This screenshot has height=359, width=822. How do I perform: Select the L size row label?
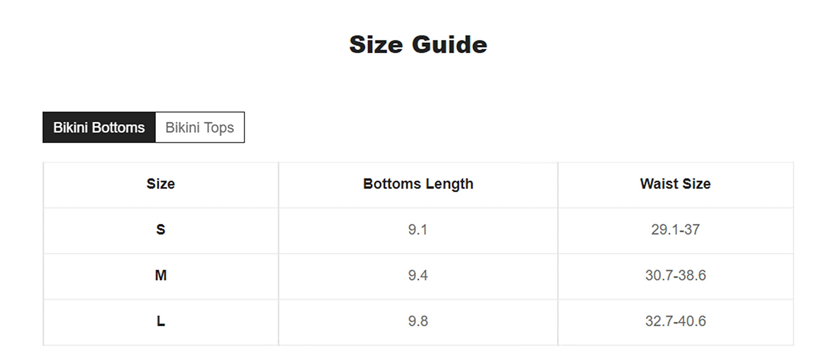point(161,321)
